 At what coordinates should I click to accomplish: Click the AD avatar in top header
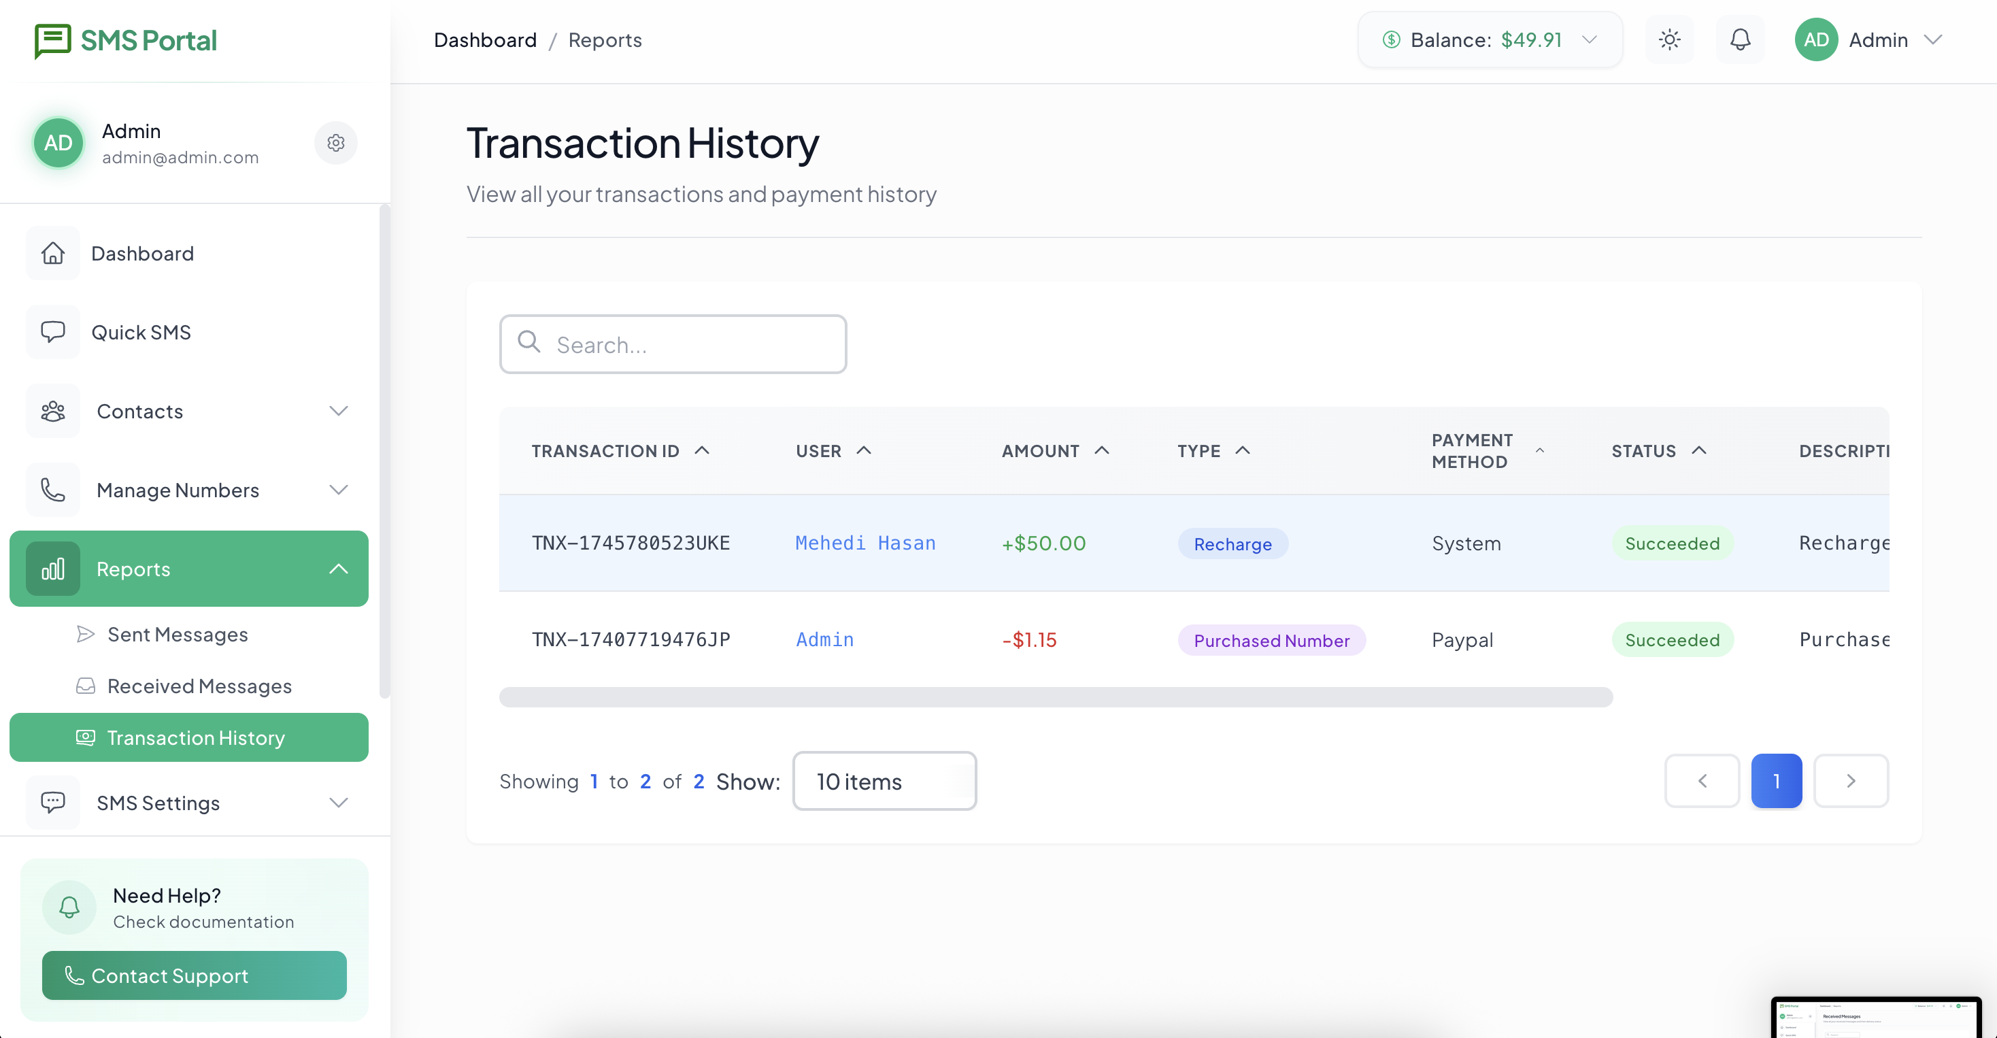point(1815,39)
